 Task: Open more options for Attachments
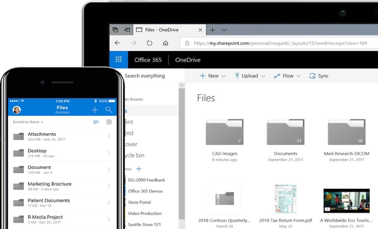click(109, 136)
